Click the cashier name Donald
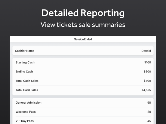Screen dimensions: 166x124 click(x=146, y=51)
